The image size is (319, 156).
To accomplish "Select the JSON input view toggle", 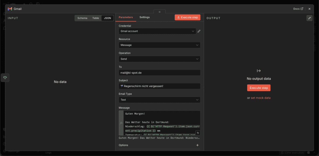I will [x=107, y=18].
